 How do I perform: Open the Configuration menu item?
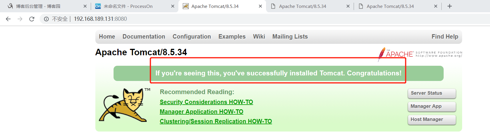(192, 37)
